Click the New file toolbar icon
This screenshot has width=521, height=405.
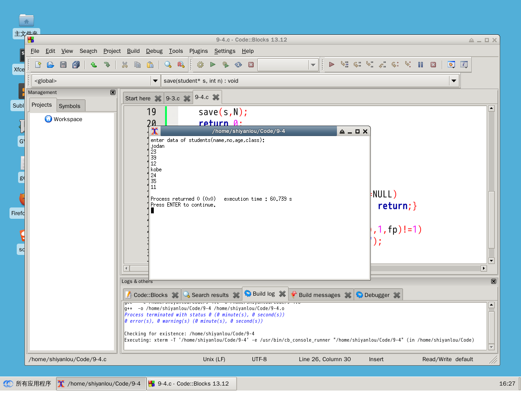[x=38, y=65]
